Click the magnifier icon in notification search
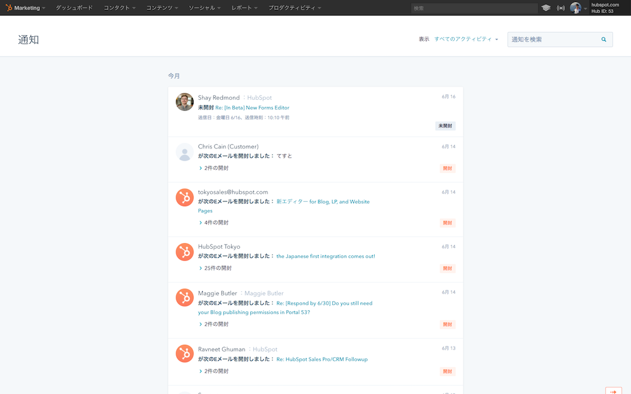Viewport: 631px width, 394px height. coord(604,39)
